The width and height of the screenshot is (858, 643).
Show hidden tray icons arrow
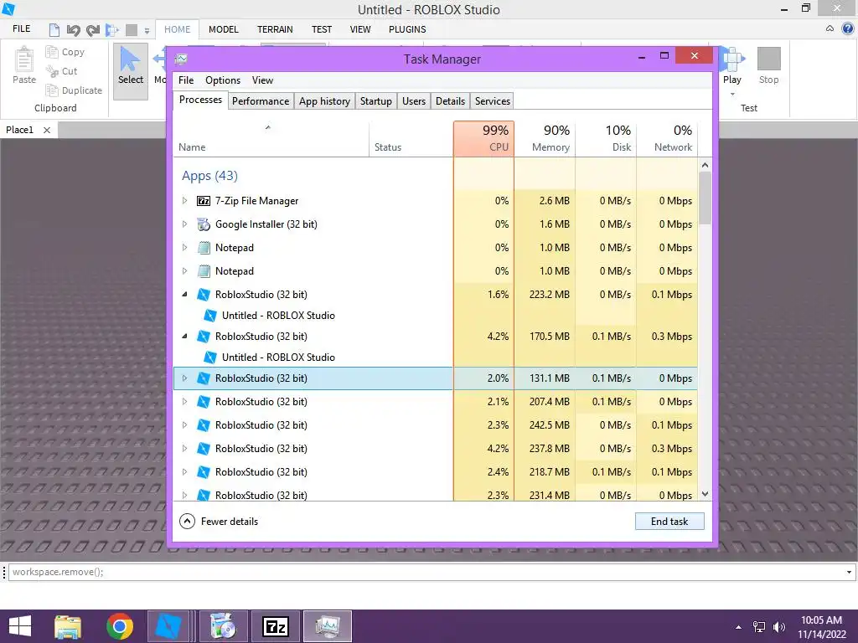tap(739, 627)
